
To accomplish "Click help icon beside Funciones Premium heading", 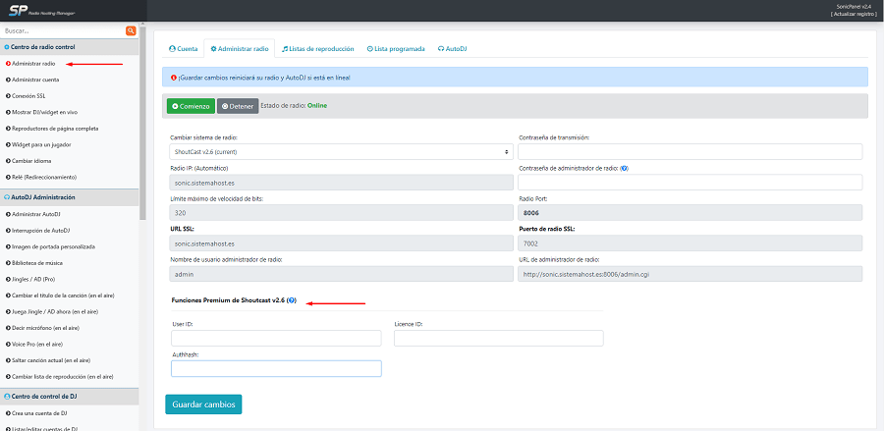I will pyautogui.click(x=293, y=299).
